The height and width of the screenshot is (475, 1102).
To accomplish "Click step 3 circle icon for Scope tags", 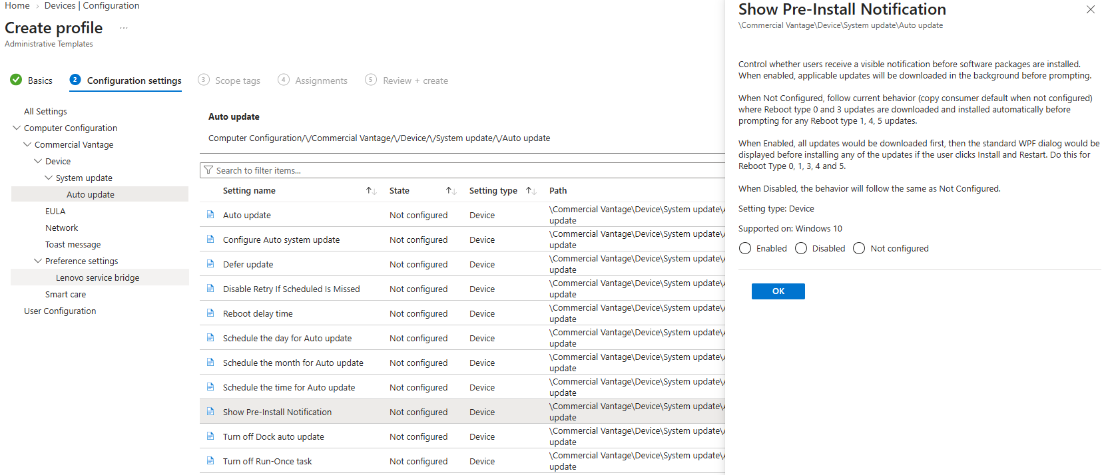I will coord(204,80).
